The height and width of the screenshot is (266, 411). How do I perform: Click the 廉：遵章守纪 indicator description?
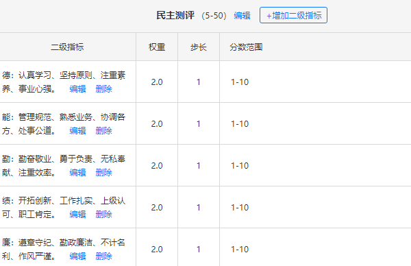(x=64, y=249)
